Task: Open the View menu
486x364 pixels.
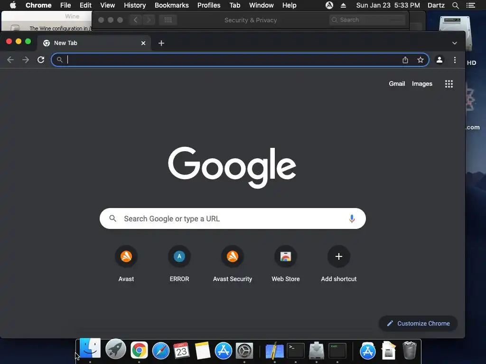Action: coord(108,5)
